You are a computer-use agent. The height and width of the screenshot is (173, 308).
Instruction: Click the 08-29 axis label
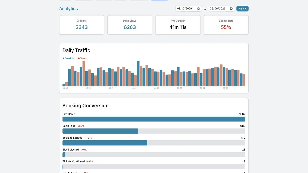[x=179, y=88]
